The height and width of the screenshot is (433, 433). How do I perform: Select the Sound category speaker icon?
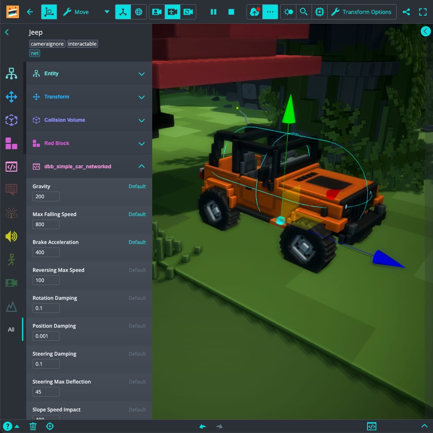(x=11, y=236)
